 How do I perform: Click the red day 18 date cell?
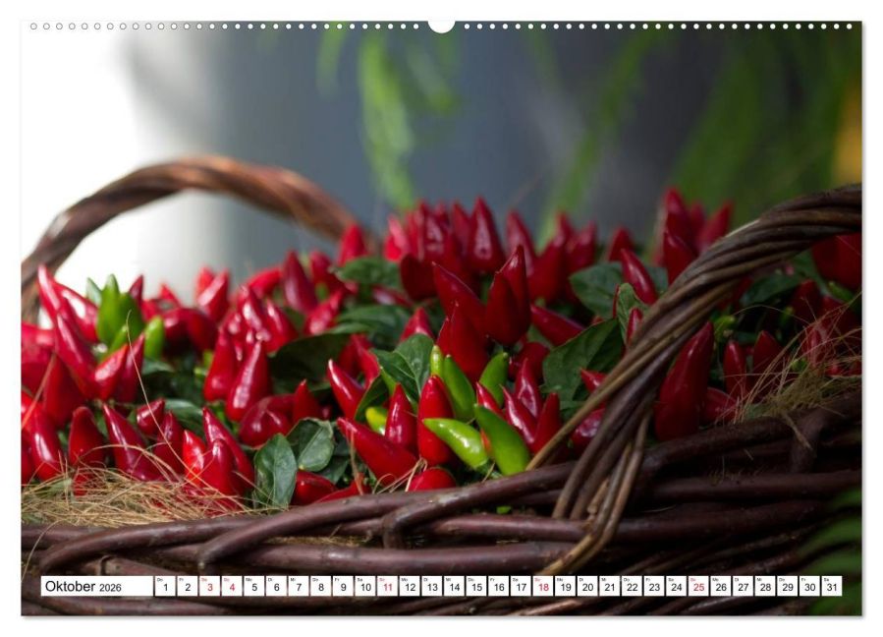click(543, 586)
